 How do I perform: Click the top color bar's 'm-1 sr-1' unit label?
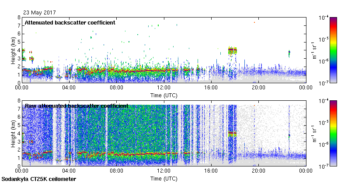click(x=314, y=50)
